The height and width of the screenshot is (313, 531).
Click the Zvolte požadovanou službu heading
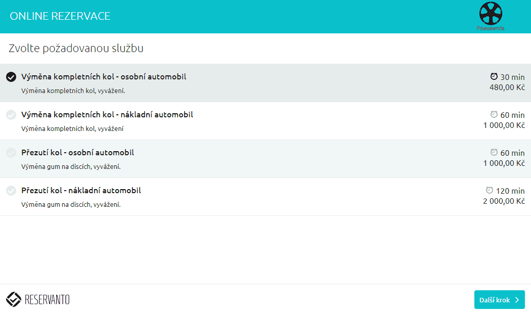[x=76, y=49]
